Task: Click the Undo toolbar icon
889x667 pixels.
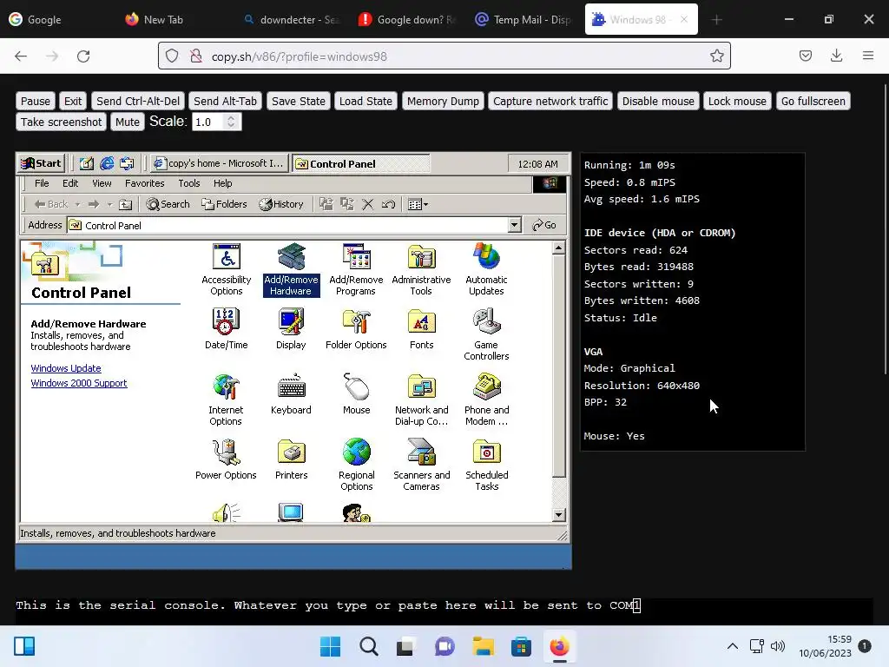Action: (x=388, y=204)
